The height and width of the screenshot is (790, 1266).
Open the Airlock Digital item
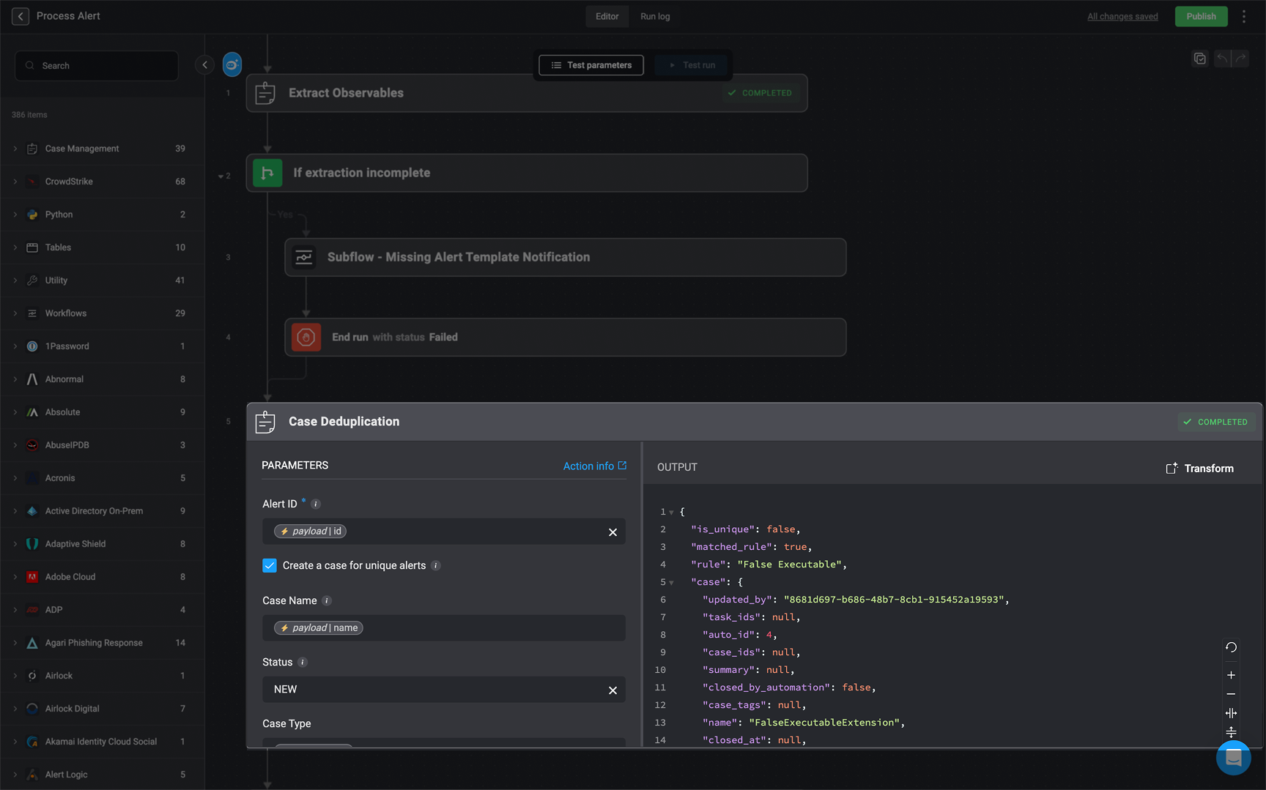coord(103,709)
